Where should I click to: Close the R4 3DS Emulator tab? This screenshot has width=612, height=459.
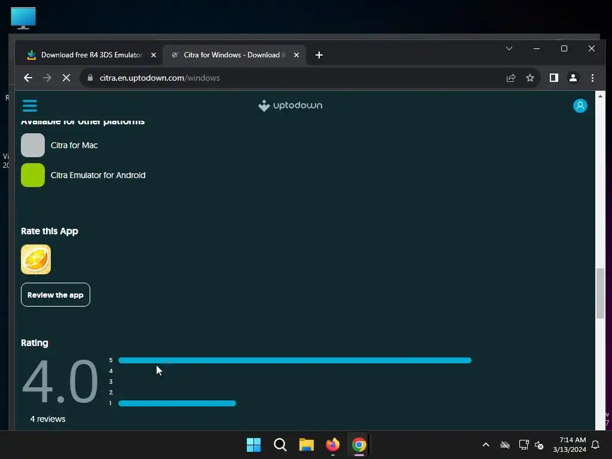[x=154, y=55]
